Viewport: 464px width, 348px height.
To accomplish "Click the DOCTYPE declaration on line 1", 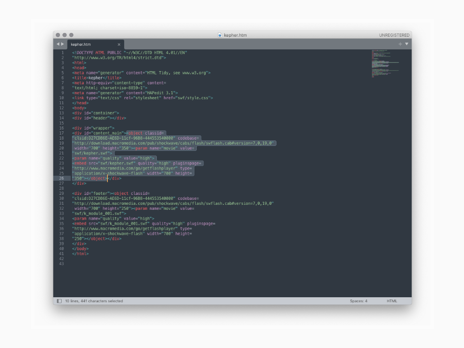I will 130,53.
